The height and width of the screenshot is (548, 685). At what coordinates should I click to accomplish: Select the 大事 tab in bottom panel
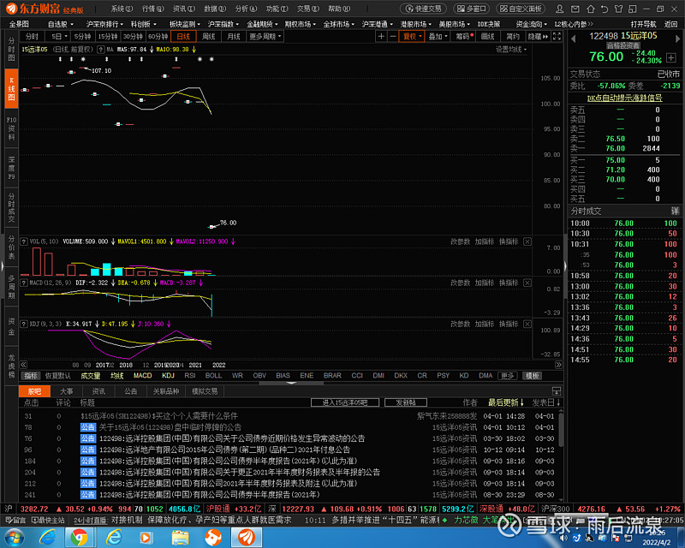pyautogui.click(x=67, y=391)
